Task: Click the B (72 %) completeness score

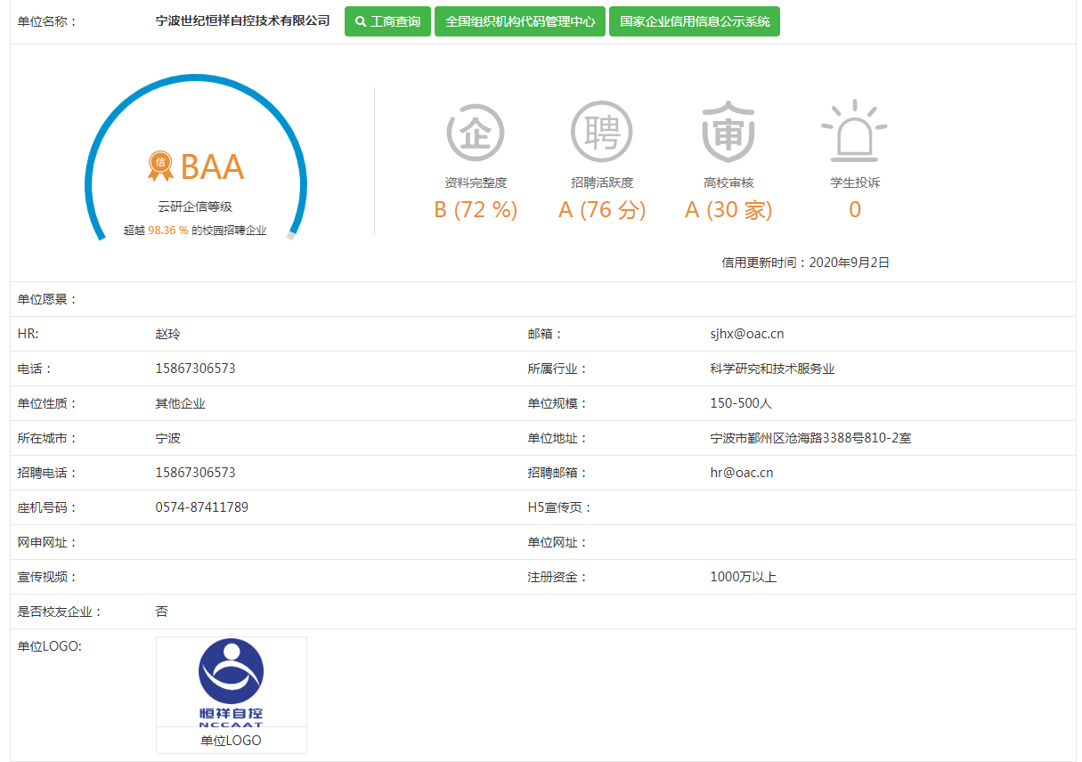Action: click(476, 210)
